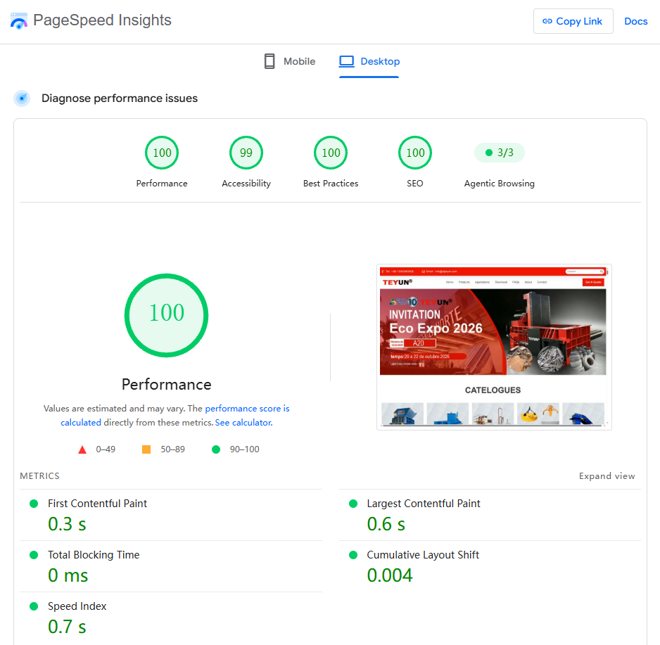This screenshot has height=645, width=660.
Task: Click the Desktop laptop icon
Action: click(x=347, y=61)
